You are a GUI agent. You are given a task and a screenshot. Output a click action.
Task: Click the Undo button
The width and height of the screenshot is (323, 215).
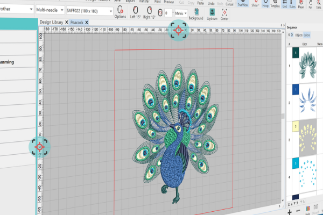[211, 3]
